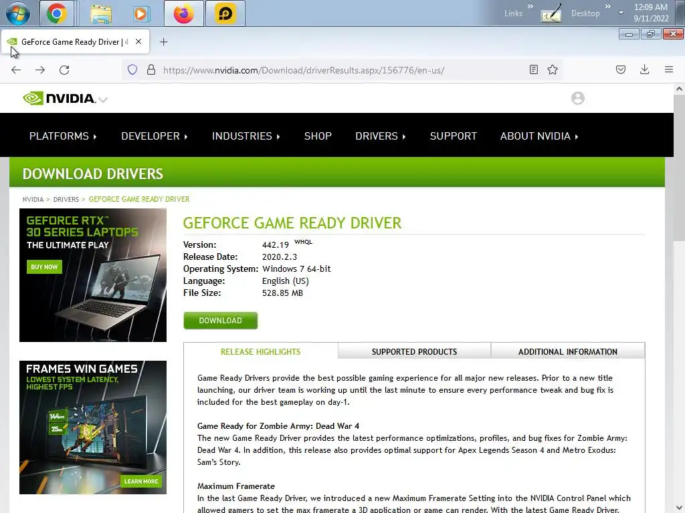This screenshot has width=685, height=513.
Task: View site security padlock info
Action: pyautogui.click(x=151, y=69)
